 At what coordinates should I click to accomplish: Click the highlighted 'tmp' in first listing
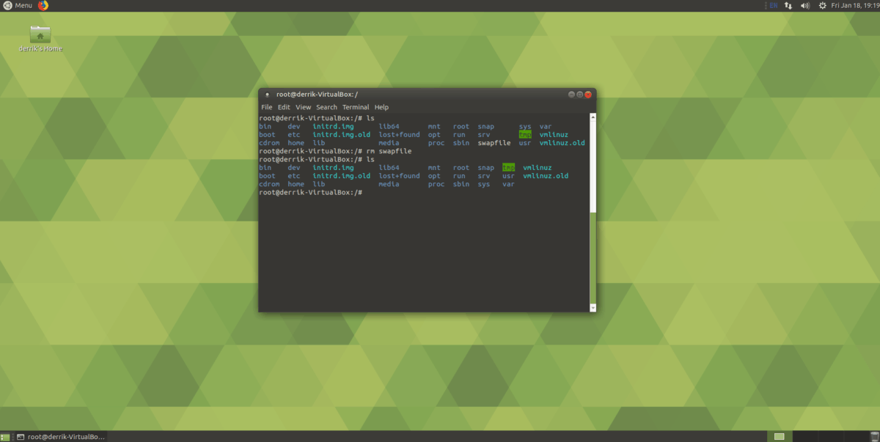click(x=525, y=135)
